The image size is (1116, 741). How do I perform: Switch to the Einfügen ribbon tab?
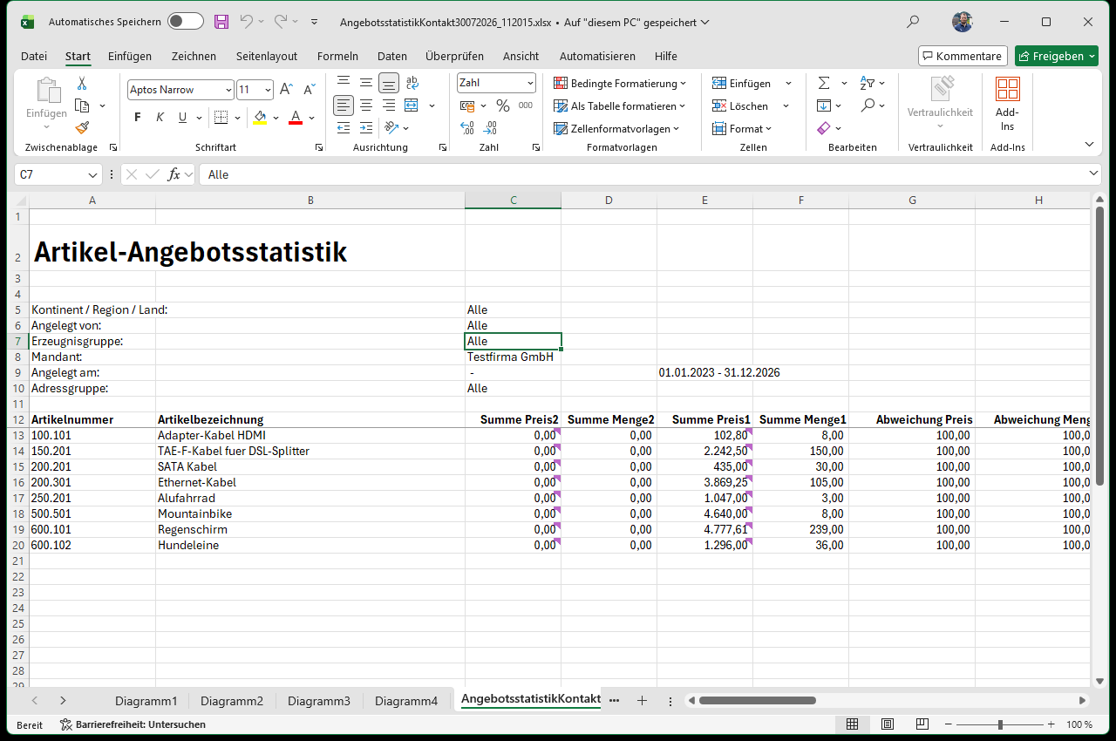[130, 56]
